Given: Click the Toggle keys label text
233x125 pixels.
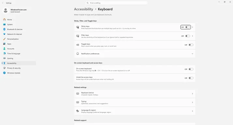Looking at the screenshot, I should coord(86,44).
